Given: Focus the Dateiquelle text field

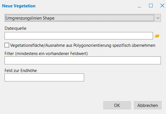Looking at the screenshot, I should [79, 36].
